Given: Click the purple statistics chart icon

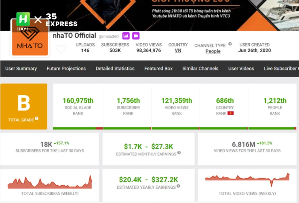Looking at the screenshot, I should 126,36.
